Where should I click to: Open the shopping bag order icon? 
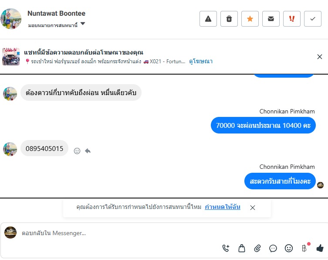coord(242,248)
